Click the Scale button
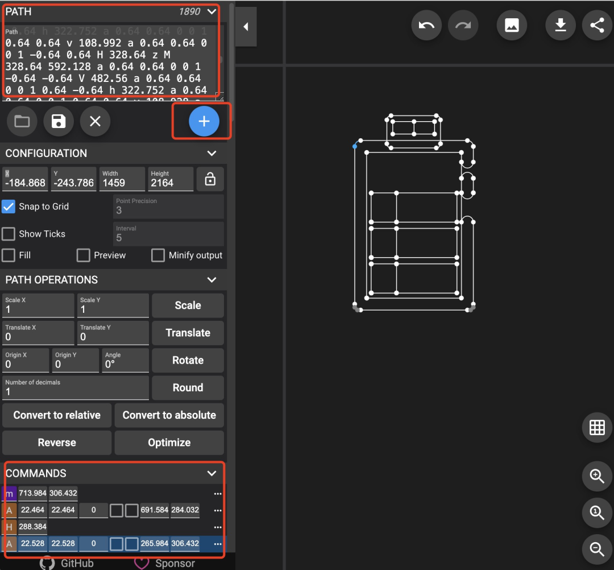 188,305
